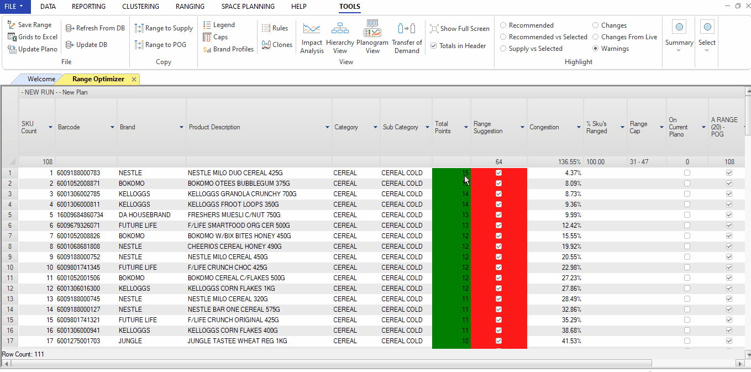Viewport: 751px width, 372px height.
Task: Click red Range Suggestion cell for FRESHERS MUESLI
Action: 499,215
